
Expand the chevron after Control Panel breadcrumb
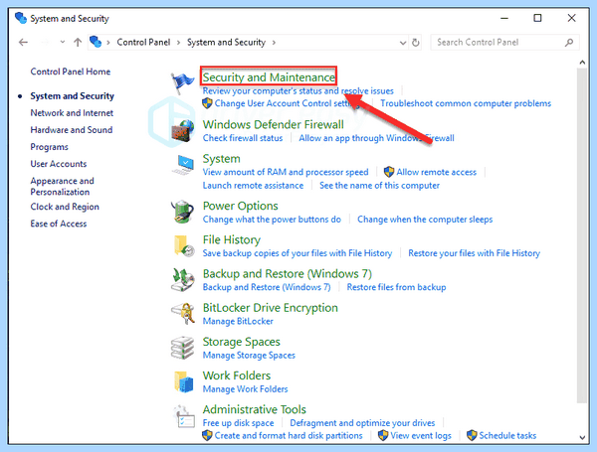pos(178,42)
